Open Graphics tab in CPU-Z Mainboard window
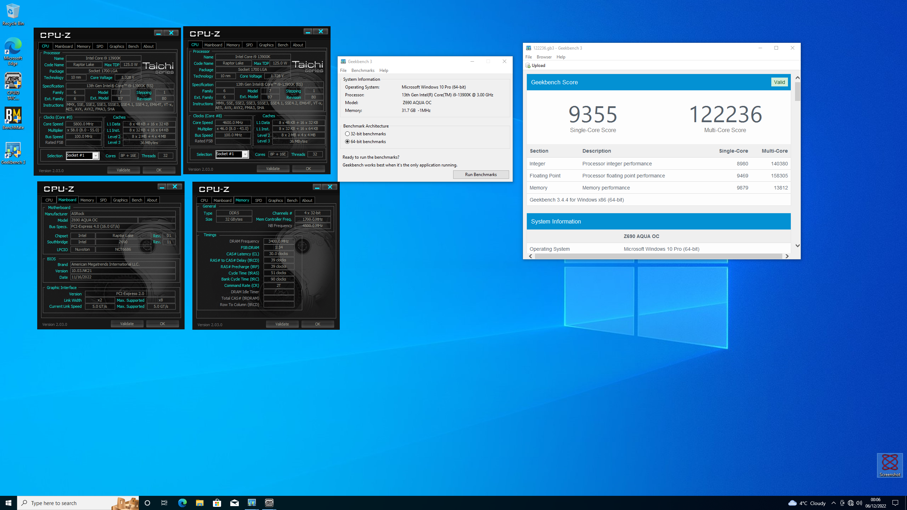 pyautogui.click(x=120, y=200)
